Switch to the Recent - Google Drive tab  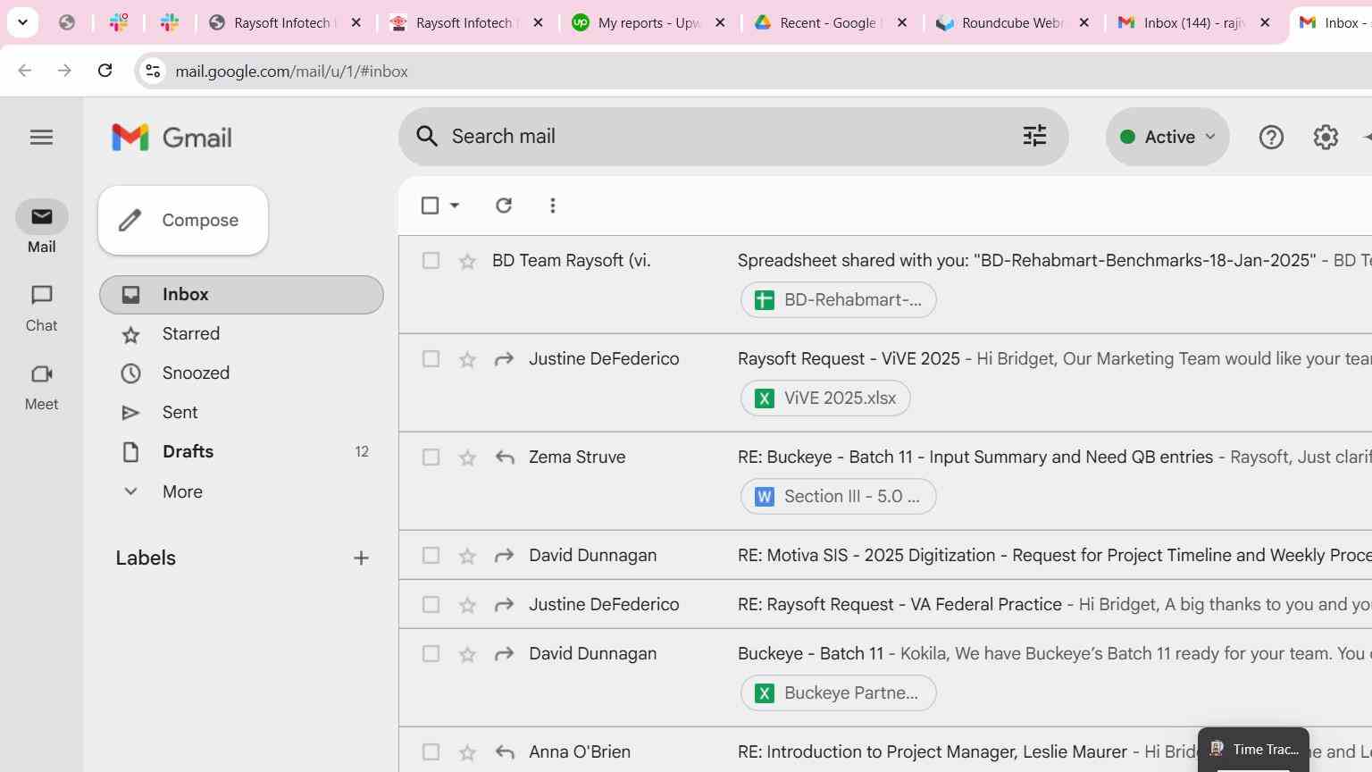(x=831, y=22)
